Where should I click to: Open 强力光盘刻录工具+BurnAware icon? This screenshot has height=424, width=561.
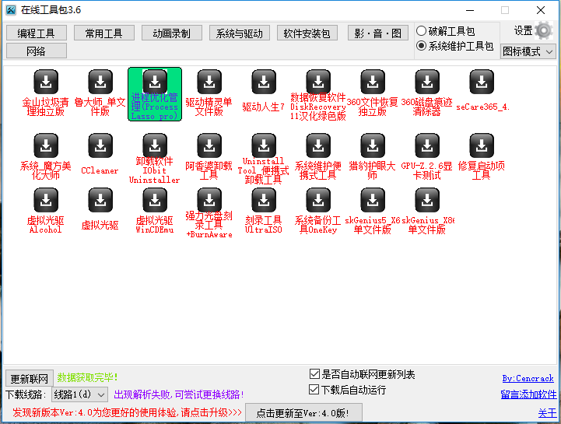pos(209,200)
